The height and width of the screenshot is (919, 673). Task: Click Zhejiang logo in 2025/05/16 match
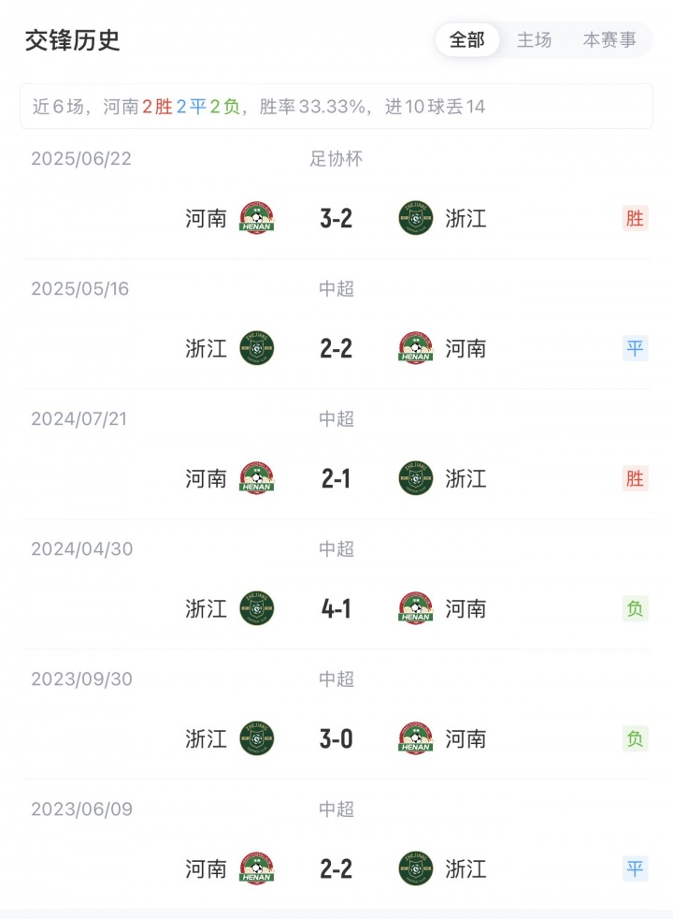(256, 348)
